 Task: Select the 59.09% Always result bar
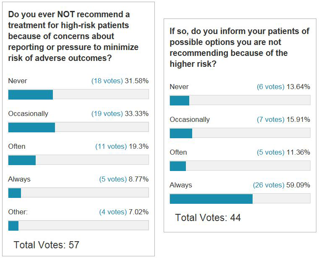[240, 198]
